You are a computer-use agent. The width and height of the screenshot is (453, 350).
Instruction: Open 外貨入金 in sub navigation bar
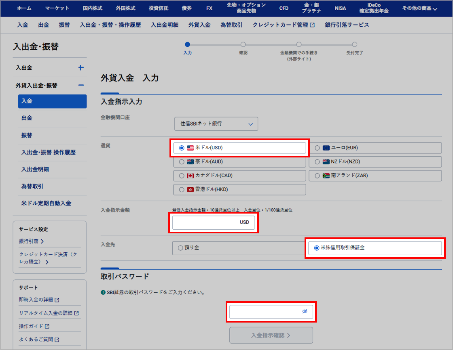(199, 25)
